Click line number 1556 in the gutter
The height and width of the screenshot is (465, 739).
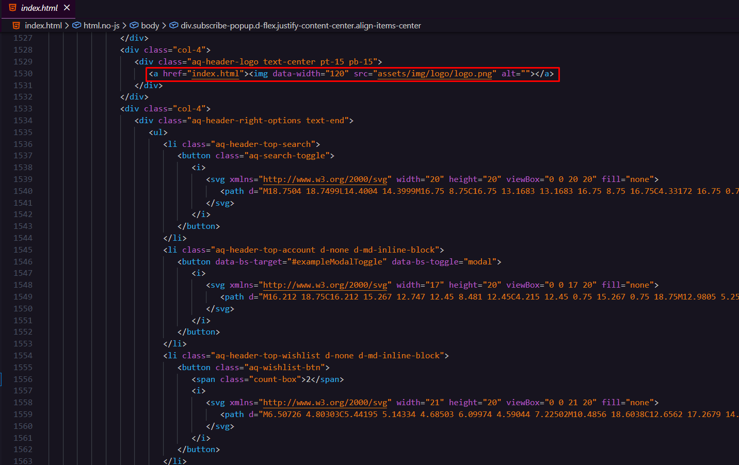[x=23, y=379]
